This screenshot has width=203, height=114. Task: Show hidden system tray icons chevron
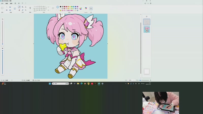[126, 84]
